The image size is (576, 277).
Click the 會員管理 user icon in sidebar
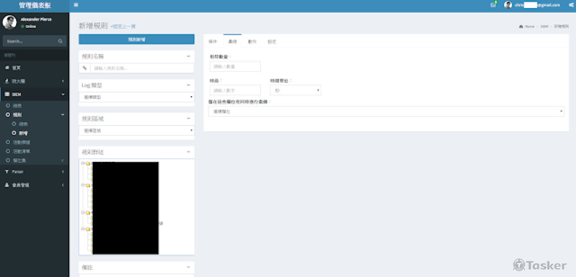tap(7, 185)
